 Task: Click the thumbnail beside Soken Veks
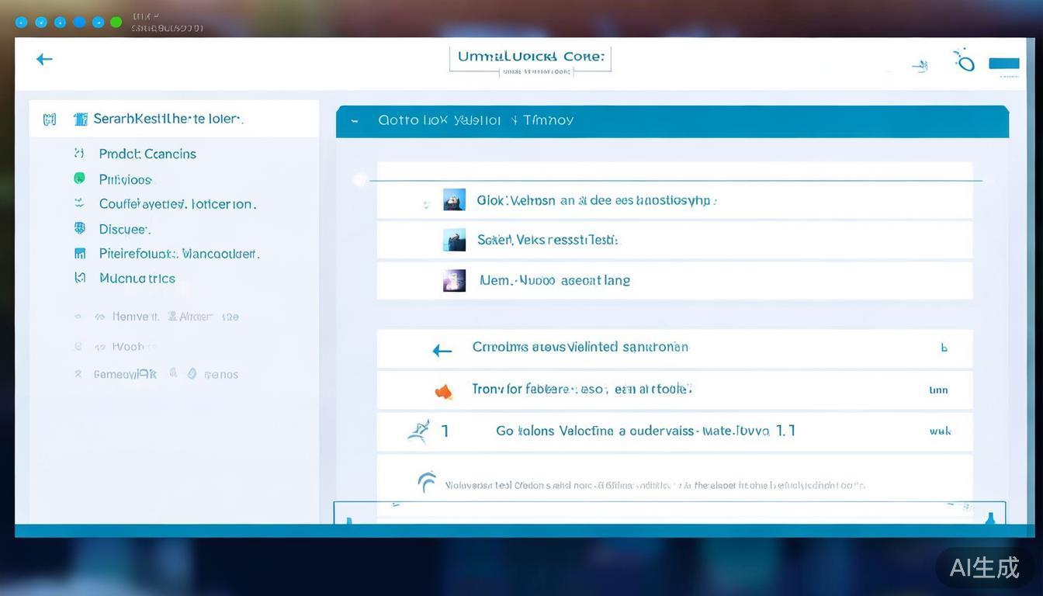(454, 240)
